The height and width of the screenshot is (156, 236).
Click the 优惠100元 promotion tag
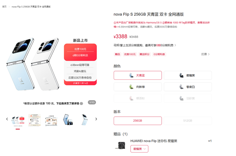[x=130, y=54]
